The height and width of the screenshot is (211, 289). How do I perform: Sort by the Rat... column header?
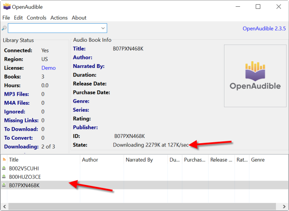[x=242, y=160]
